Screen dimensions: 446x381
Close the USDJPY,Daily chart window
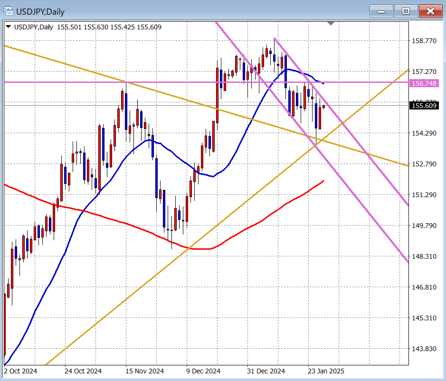(x=430, y=11)
